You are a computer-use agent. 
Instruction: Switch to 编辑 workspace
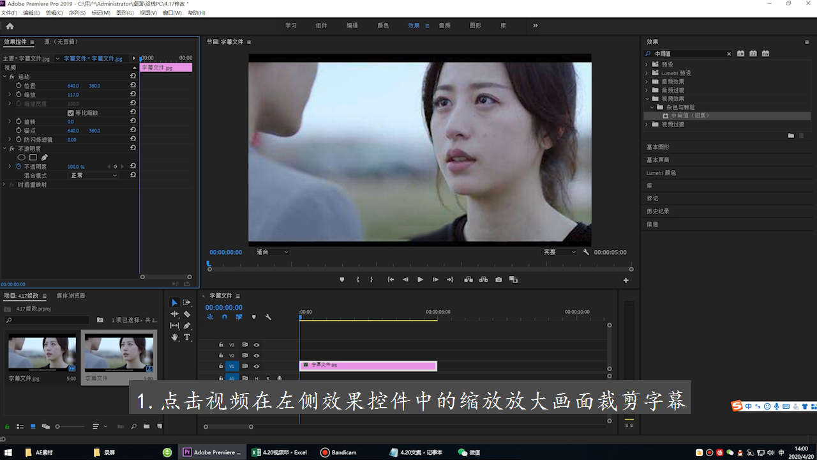(352, 26)
